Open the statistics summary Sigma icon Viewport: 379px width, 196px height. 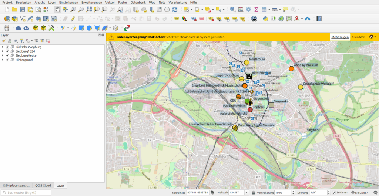[256, 9]
